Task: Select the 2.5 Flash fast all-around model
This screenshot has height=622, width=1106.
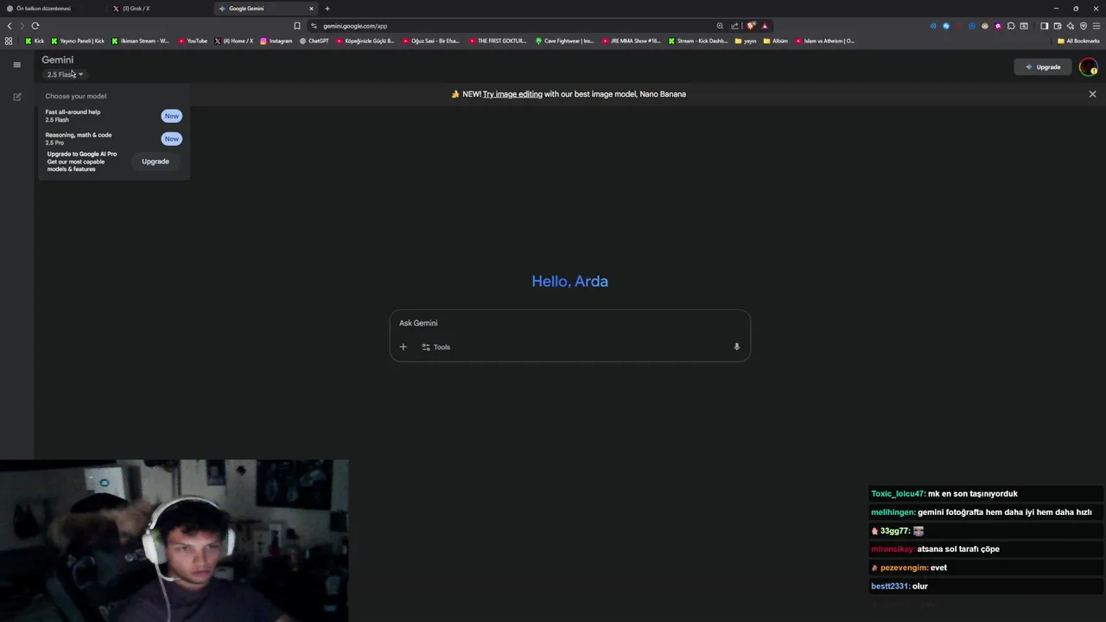Action: [112, 116]
